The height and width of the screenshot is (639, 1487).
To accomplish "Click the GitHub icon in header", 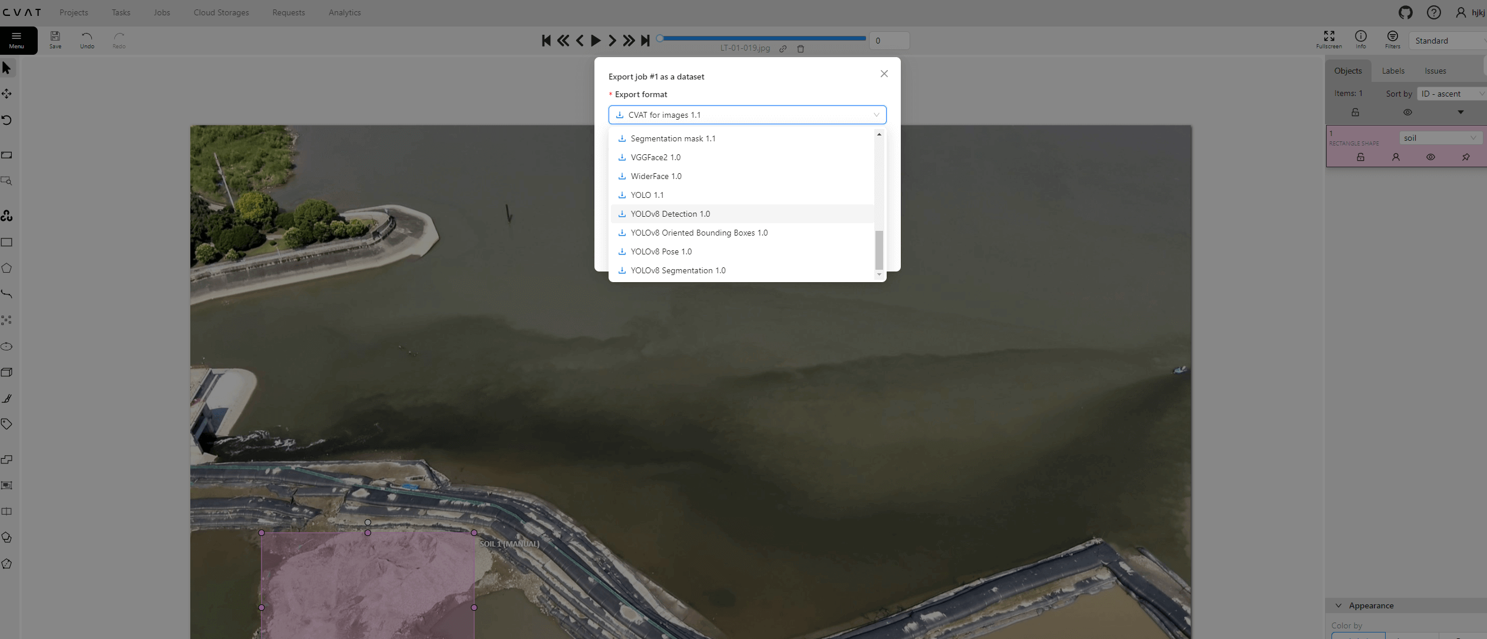I will coord(1405,12).
